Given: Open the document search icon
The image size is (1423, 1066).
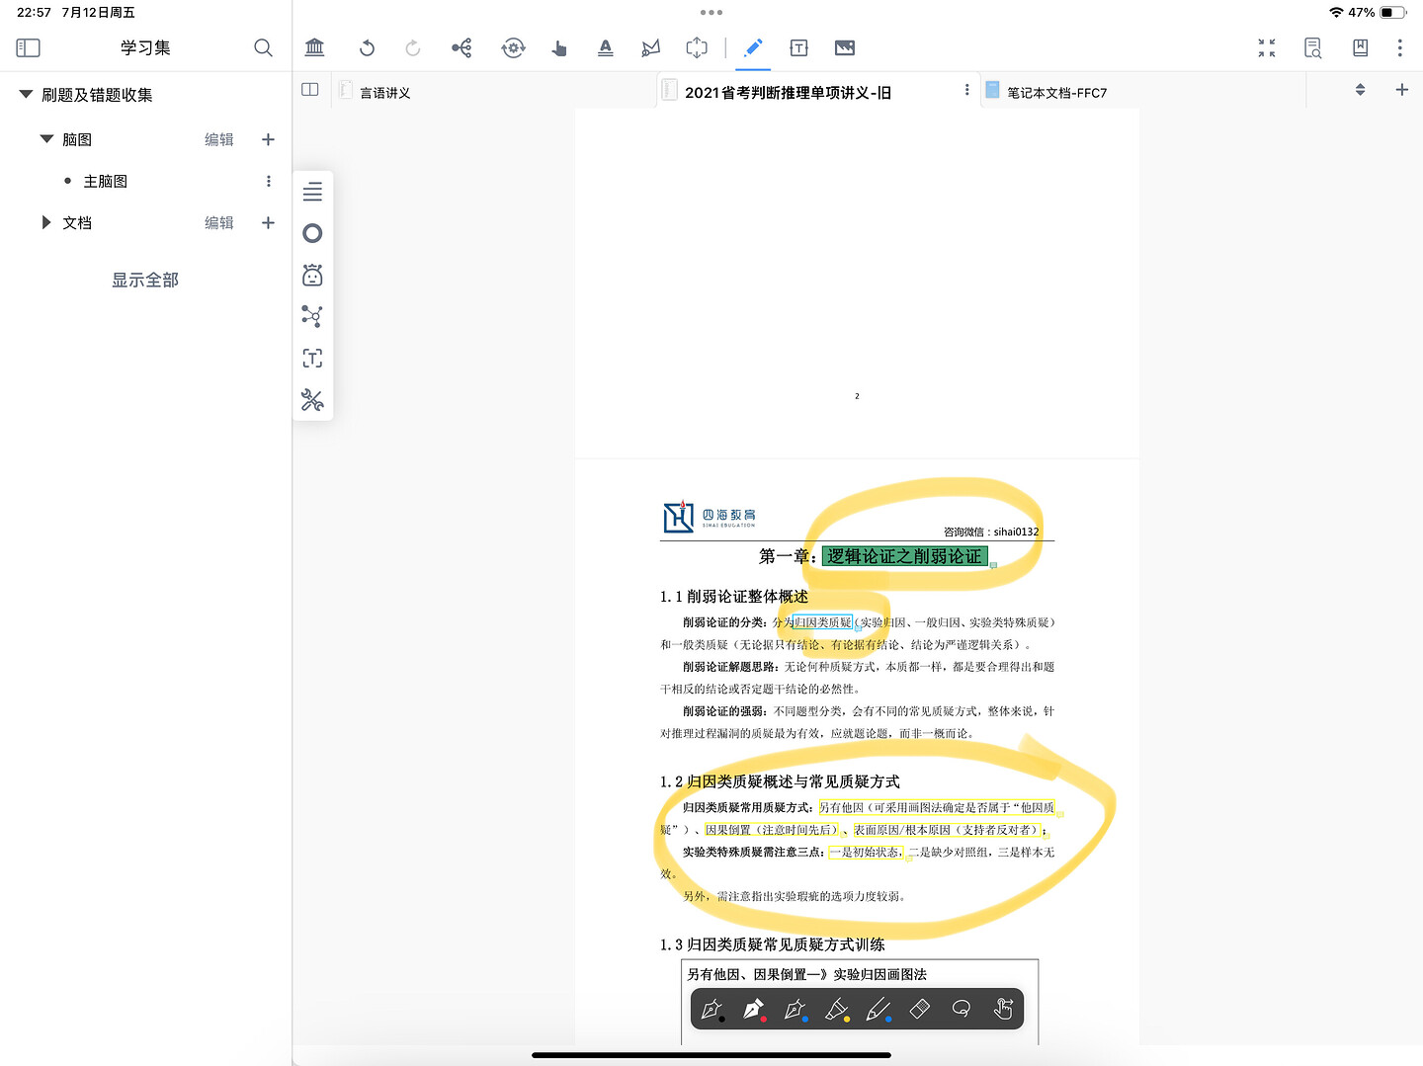Looking at the screenshot, I should pos(1312,47).
